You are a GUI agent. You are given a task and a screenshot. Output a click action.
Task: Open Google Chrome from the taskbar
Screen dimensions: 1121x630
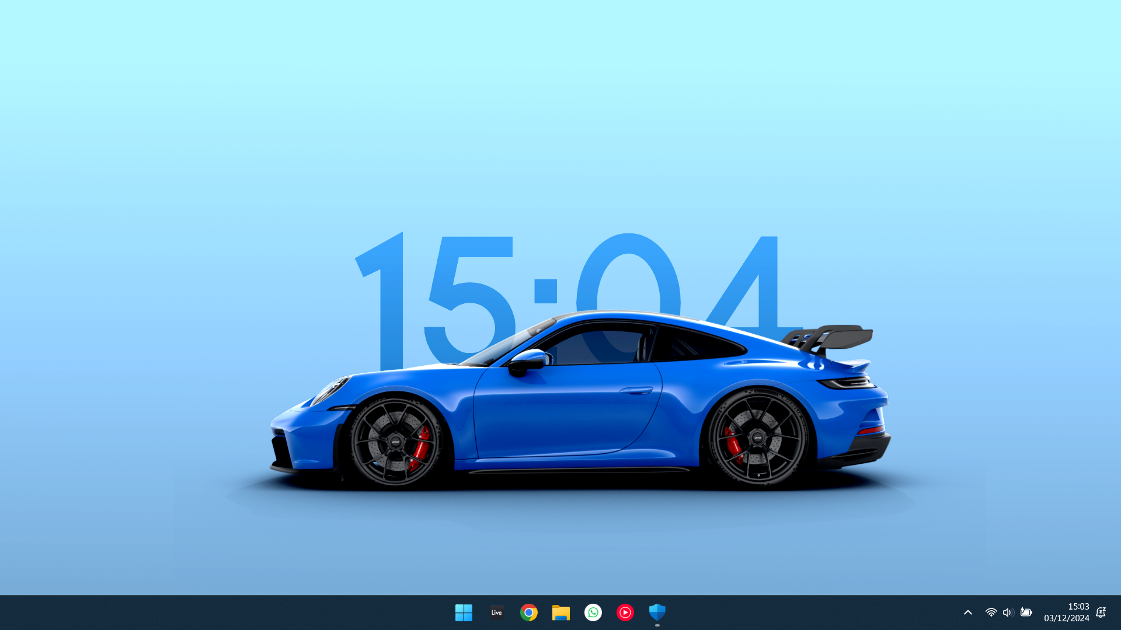[x=529, y=612]
